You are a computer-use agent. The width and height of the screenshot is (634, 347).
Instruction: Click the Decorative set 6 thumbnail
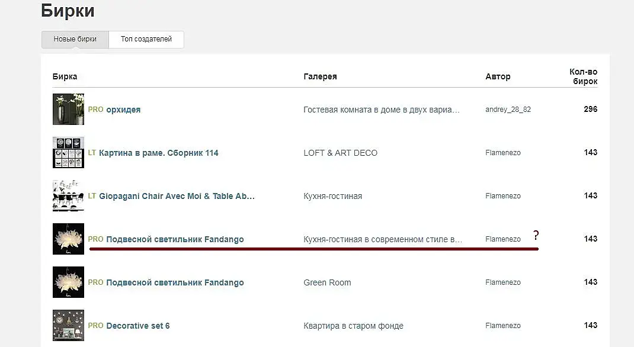(68, 325)
